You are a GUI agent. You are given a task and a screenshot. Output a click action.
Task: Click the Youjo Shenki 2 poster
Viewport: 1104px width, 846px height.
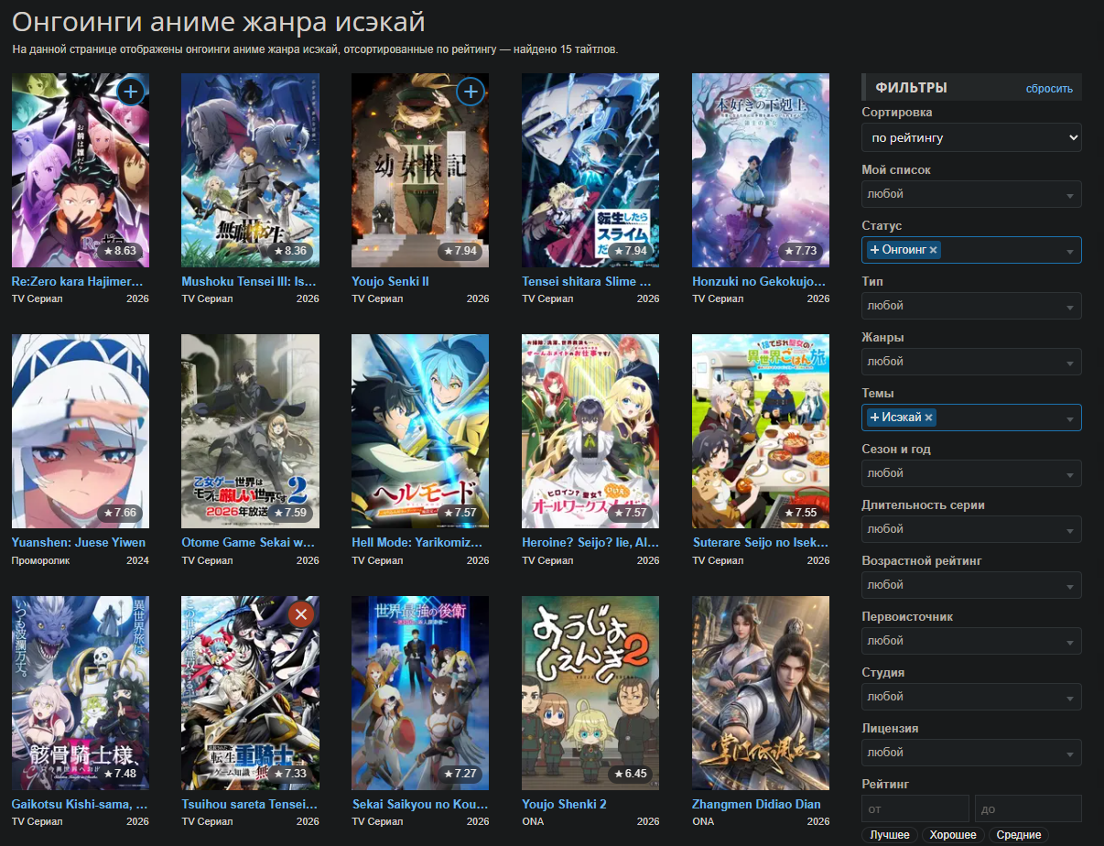pos(590,693)
